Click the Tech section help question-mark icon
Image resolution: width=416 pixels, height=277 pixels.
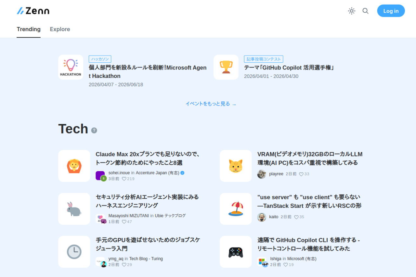94,131
